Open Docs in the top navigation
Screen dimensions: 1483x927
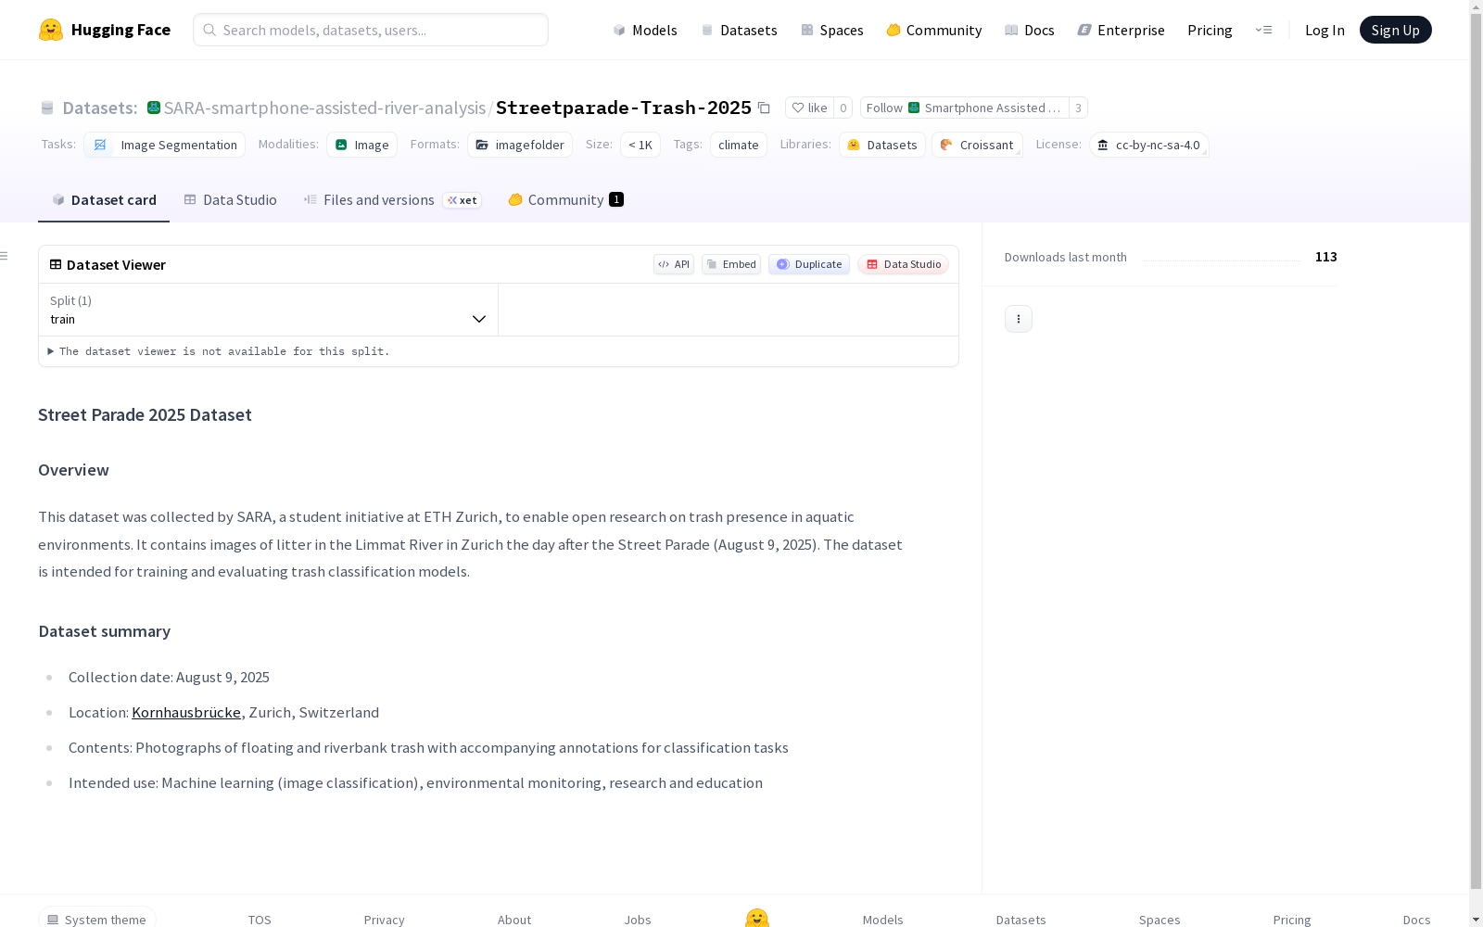1029,30
